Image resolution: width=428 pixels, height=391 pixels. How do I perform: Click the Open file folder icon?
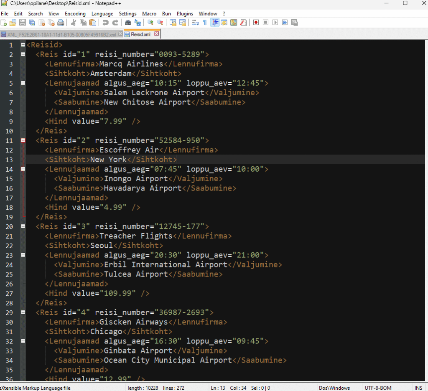click(13, 23)
